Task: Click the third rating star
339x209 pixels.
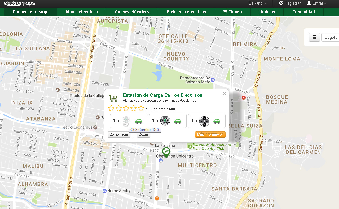Action: (126, 109)
